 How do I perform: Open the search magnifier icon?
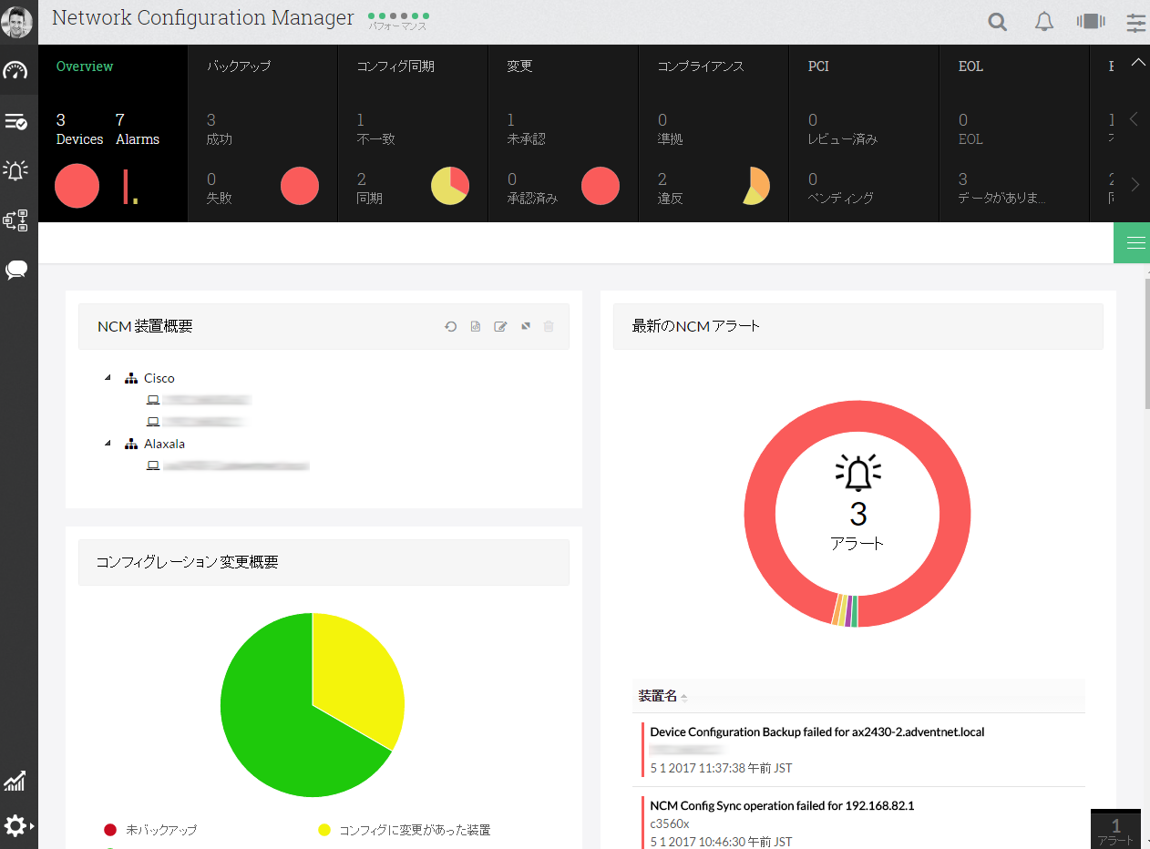click(x=998, y=22)
